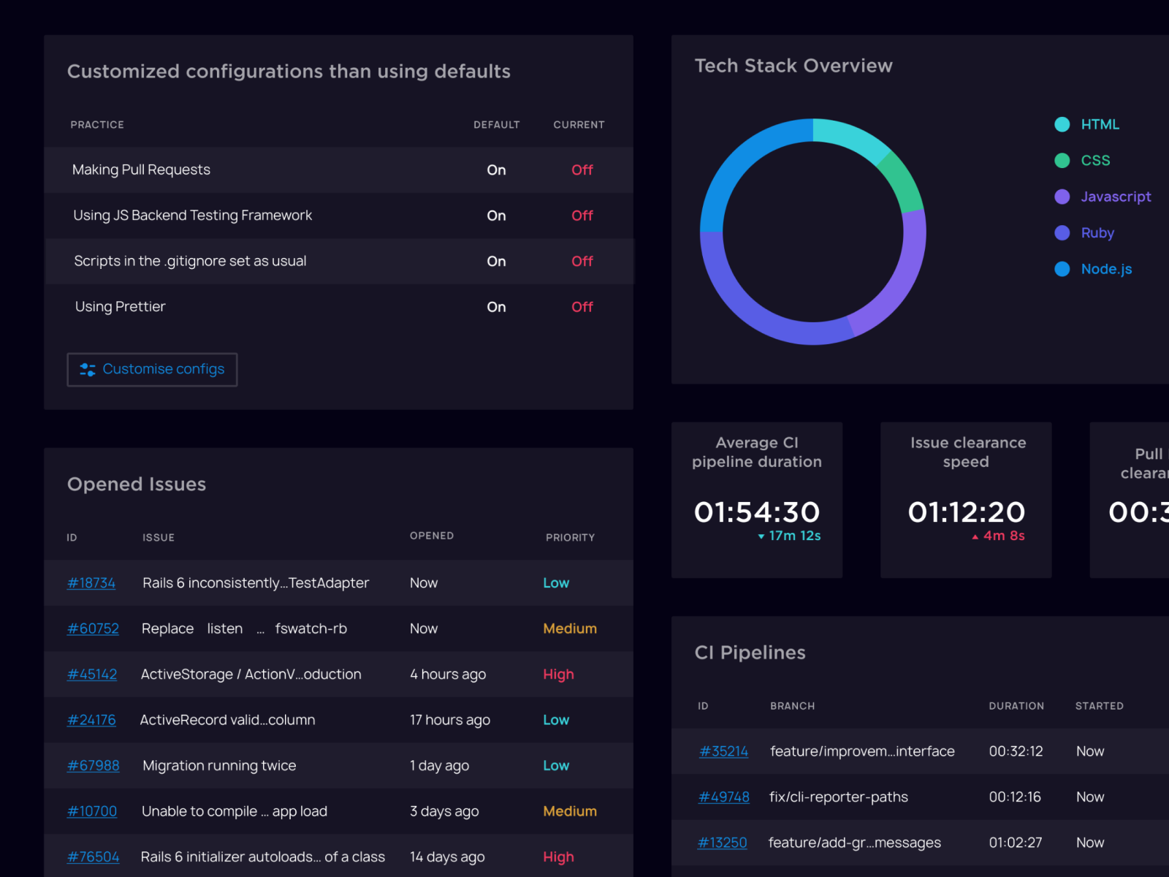Click the red upward arrow near 4m 8s

pos(975,536)
